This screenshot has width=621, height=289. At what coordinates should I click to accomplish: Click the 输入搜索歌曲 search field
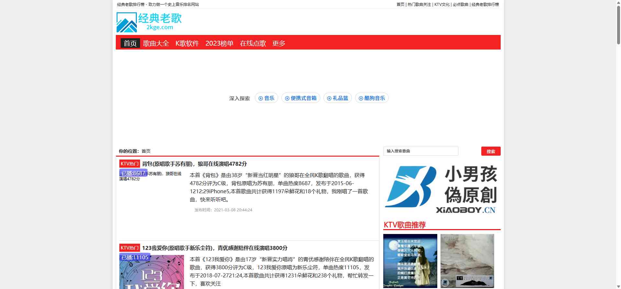coord(420,151)
